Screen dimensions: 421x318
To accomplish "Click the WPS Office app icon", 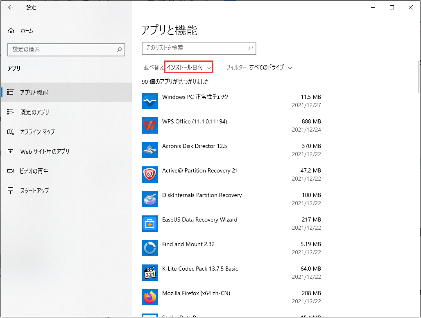I will pyautogui.click(x=149, y=125).
